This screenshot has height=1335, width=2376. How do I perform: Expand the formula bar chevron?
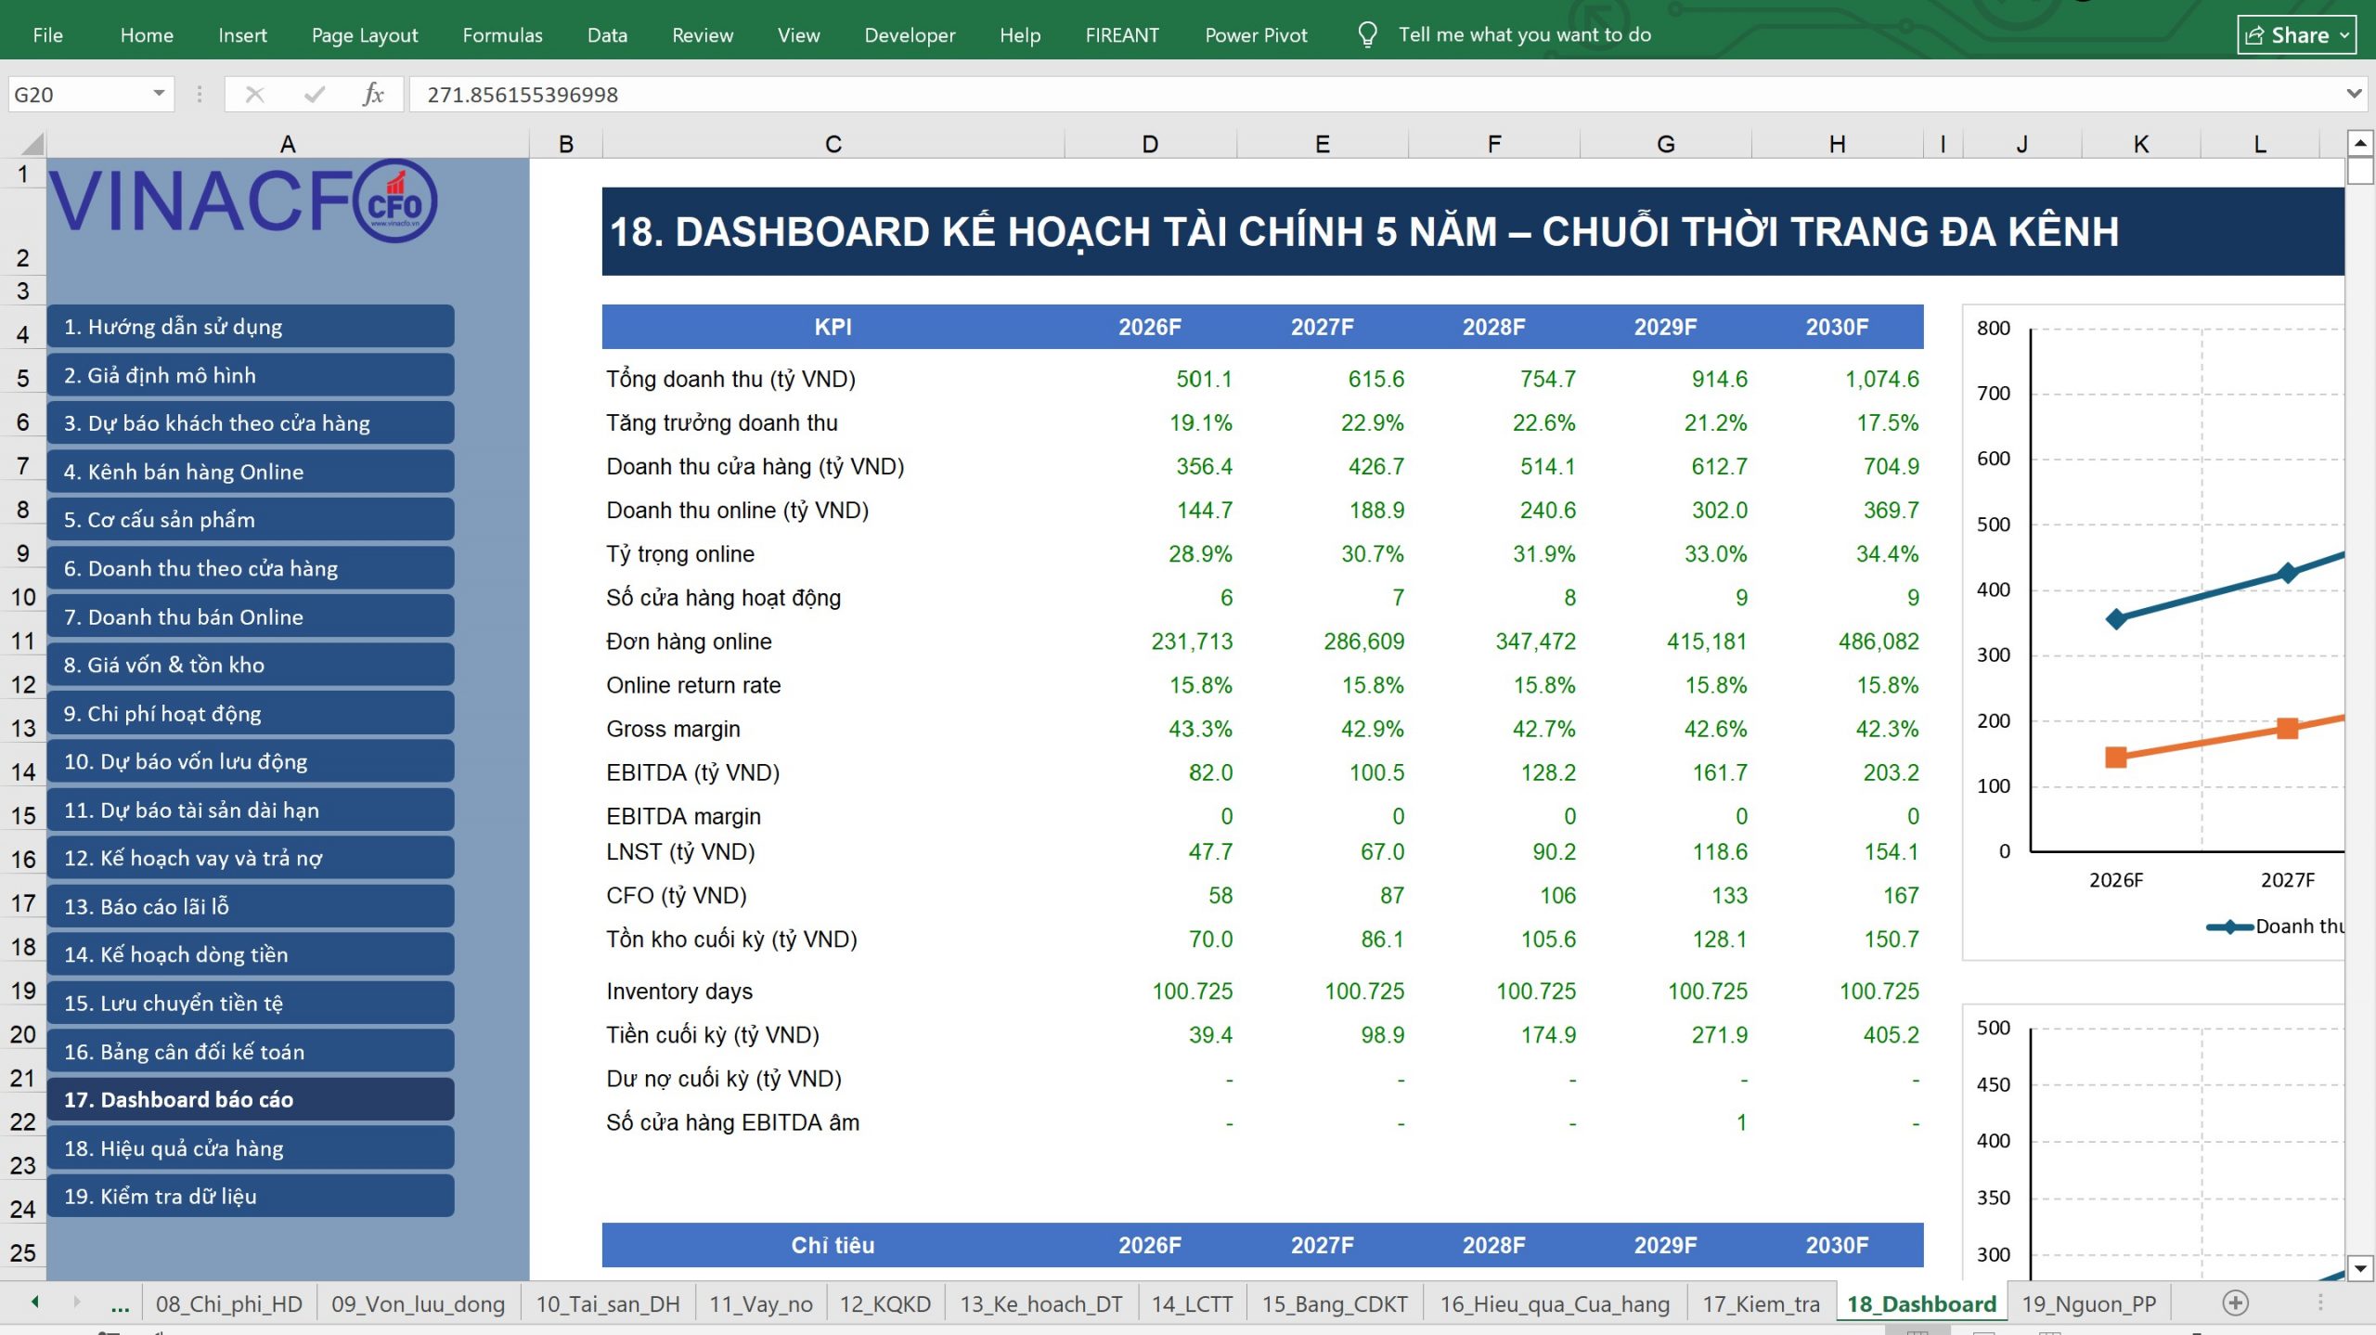point(2353,94)
